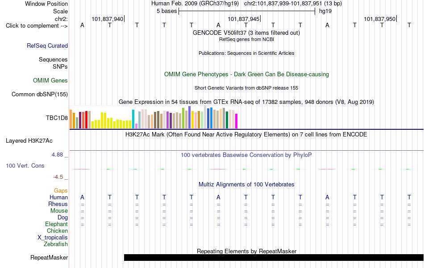Click the 'Scale' label
The height and width of the screenshot is (268, 424).
tap(60, 11)
